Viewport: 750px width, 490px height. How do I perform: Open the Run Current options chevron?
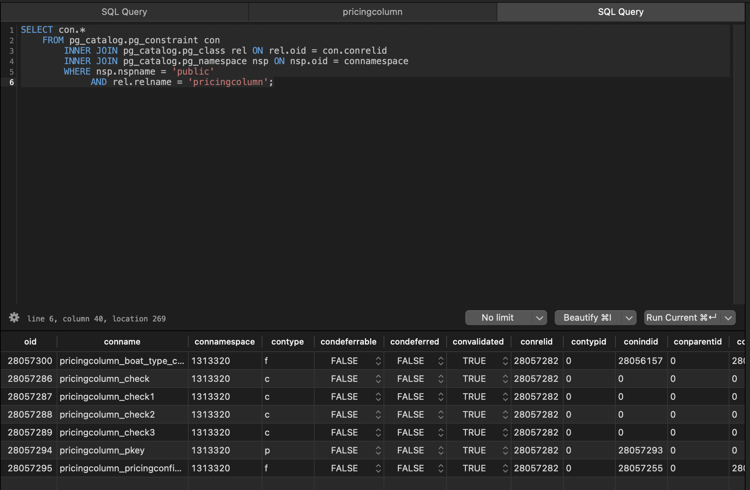[x=727, y=317]
